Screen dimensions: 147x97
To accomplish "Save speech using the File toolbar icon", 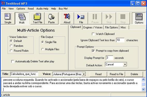I will click(x=81, y=18).
